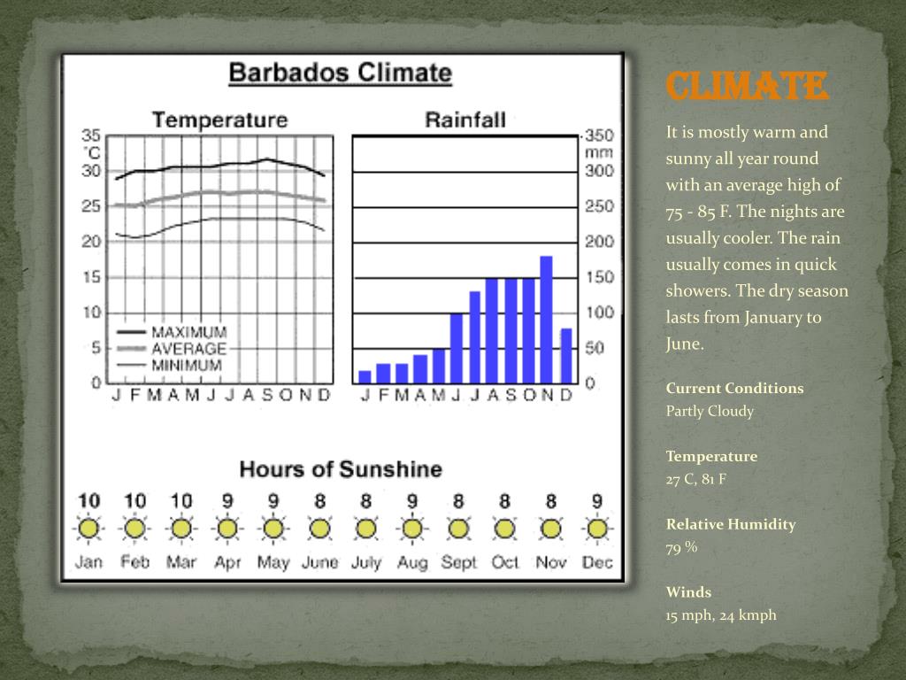Click the June sun icon

(320, 529)
